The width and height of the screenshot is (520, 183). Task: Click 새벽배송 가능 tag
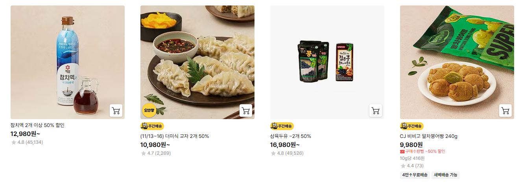tap(446, 175)
